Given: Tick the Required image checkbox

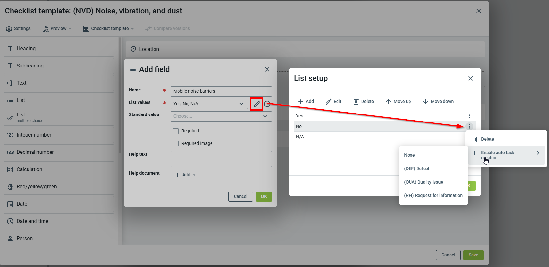Looking at the screenshot, I should point(176,144).
